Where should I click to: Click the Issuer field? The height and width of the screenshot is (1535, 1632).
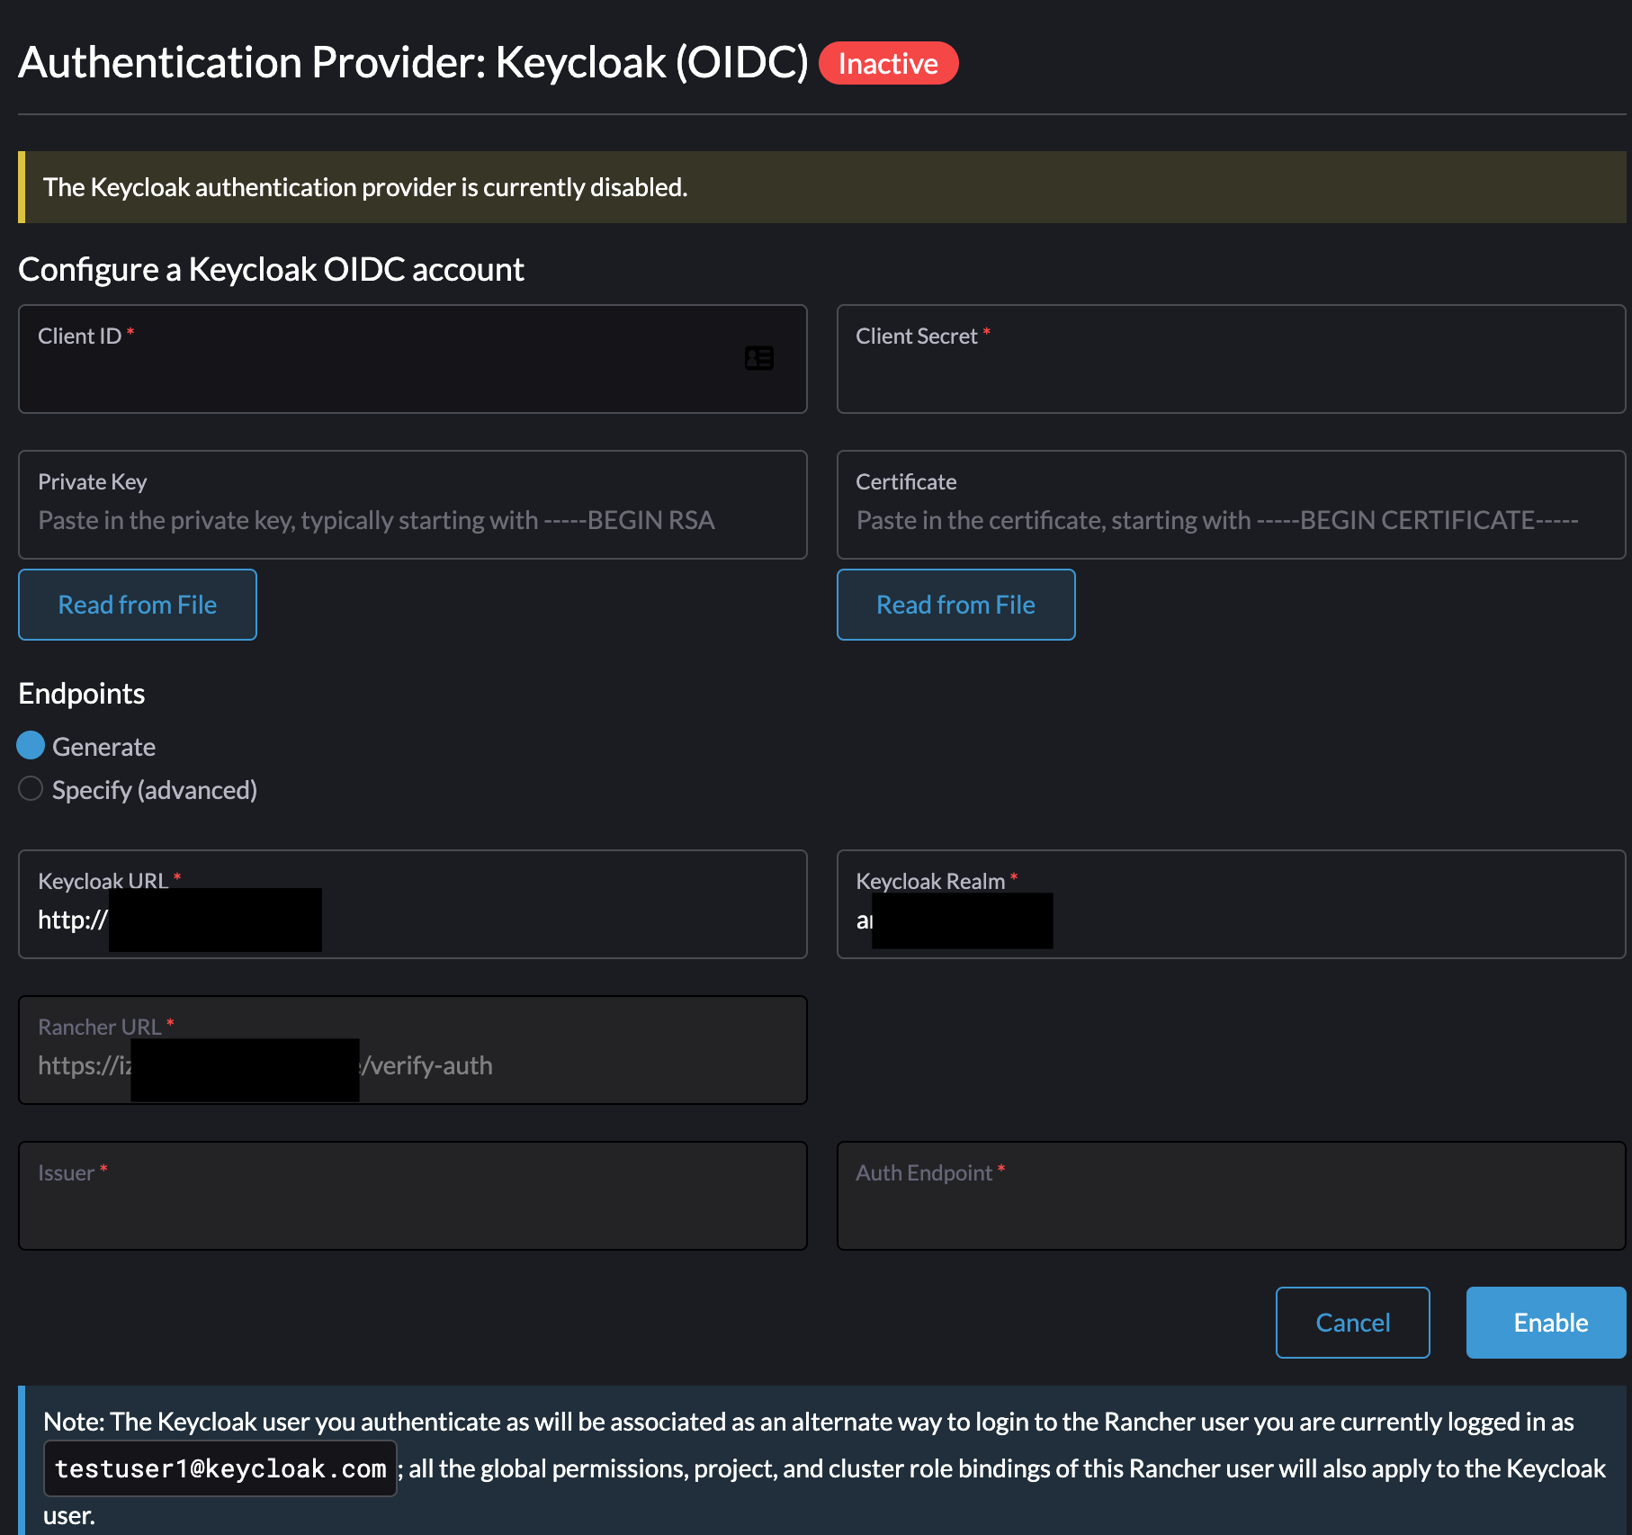[413, 1196]
